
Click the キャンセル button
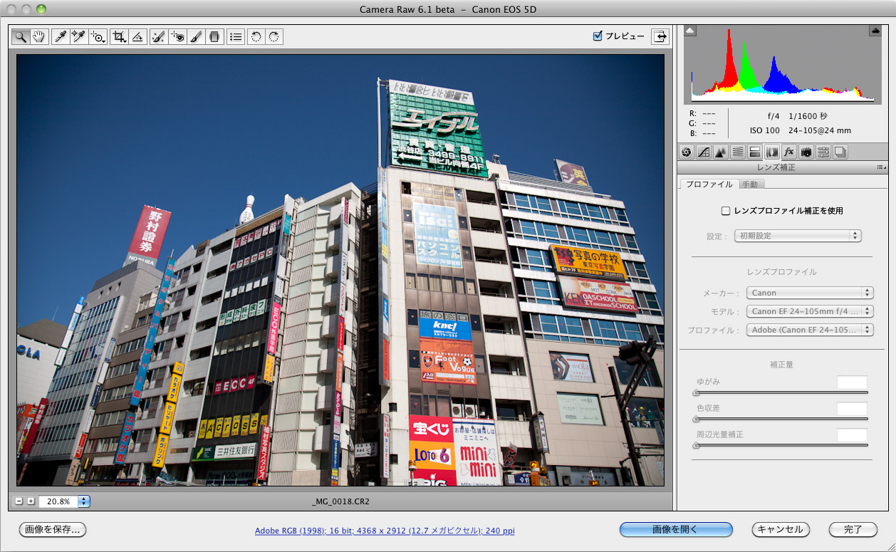click(781, 529)
